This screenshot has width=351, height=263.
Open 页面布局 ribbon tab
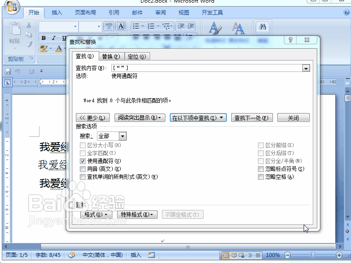coord(85,13)
